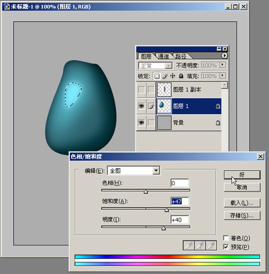Enable the 着色(O) checkbox
Image resolution: width=269 pixels, height=274 pixels.
coord(226,238)
